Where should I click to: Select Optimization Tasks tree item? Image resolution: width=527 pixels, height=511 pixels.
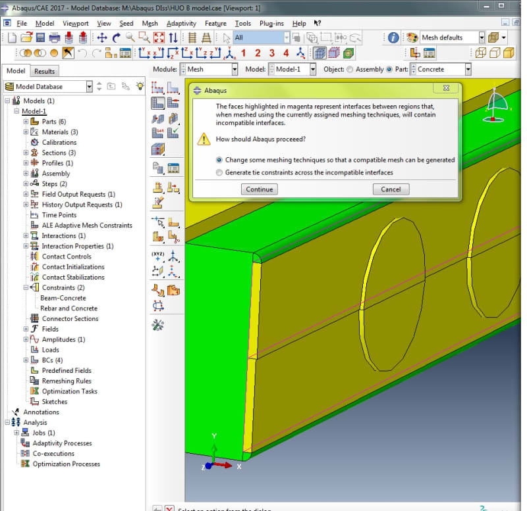[x=70, y=391]
